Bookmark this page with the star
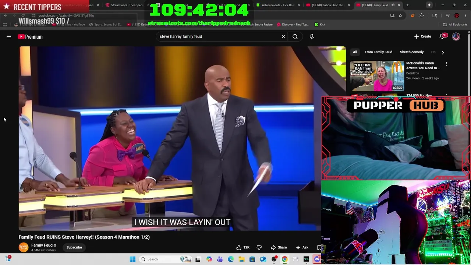 click(x=400, y=15)
